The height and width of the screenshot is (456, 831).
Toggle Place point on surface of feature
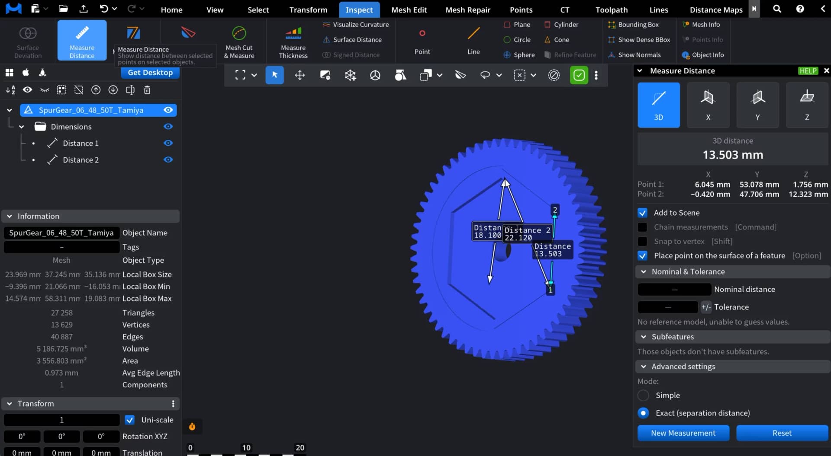(643, 256)
